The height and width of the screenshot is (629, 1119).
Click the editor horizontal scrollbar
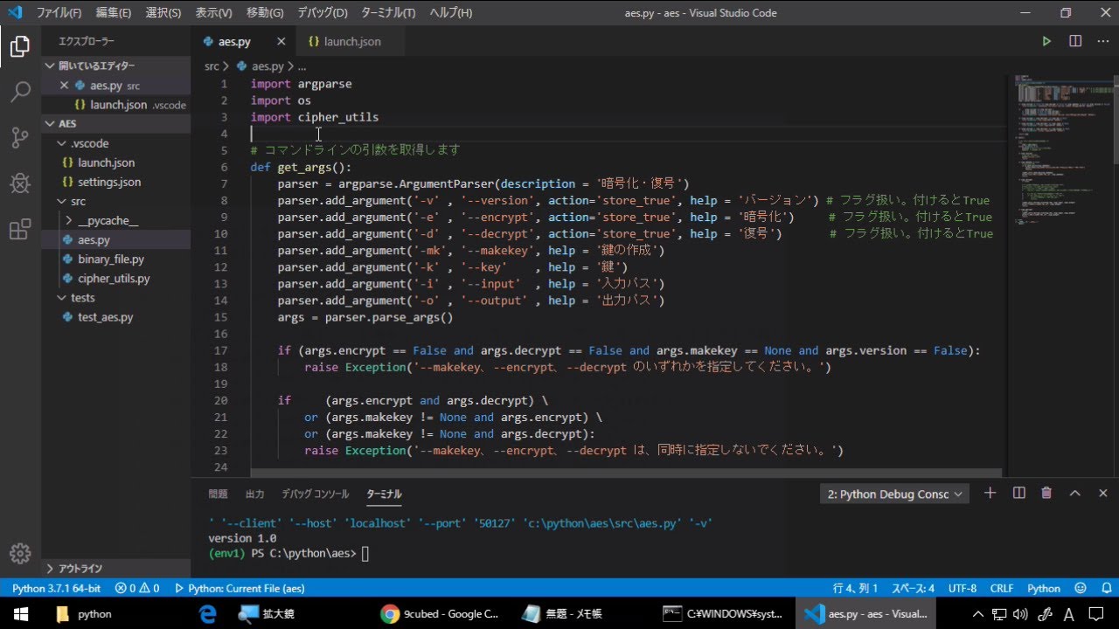pyautogui.click(x=625, y=473)
